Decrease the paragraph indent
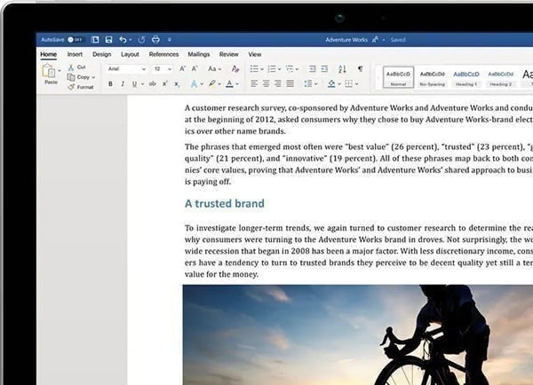 pos(313,69)
